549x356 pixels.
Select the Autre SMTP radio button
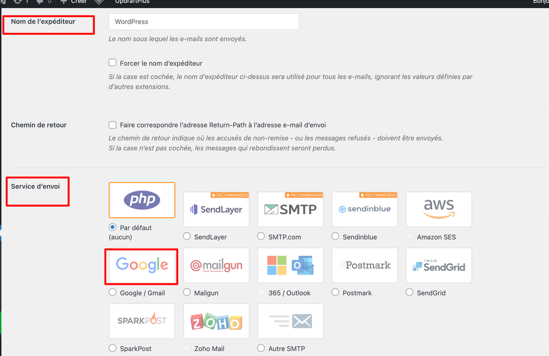(x=261, y=348)
